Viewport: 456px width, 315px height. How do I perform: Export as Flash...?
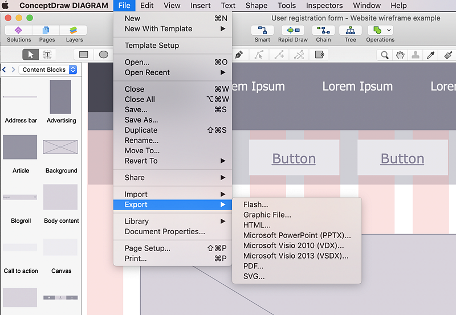[x=296, y=204]
